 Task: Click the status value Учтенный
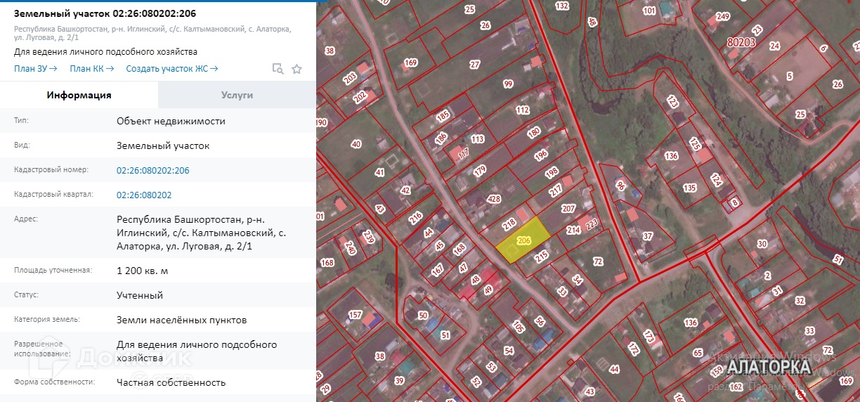coord(140,295)
